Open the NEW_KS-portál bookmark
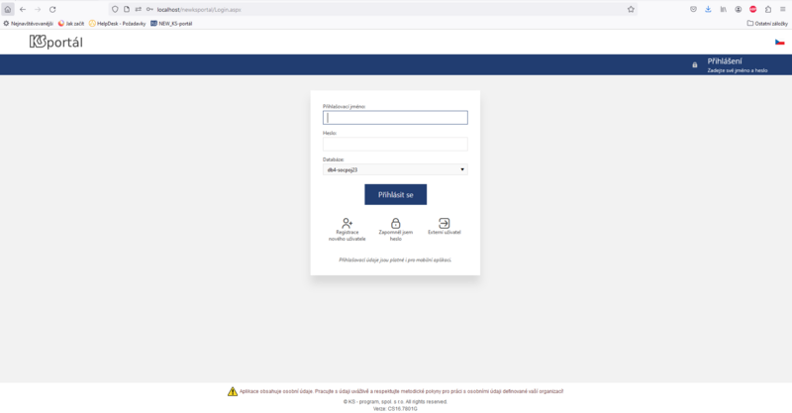Viewport: 792px width, 413px height. coord(171,23)
